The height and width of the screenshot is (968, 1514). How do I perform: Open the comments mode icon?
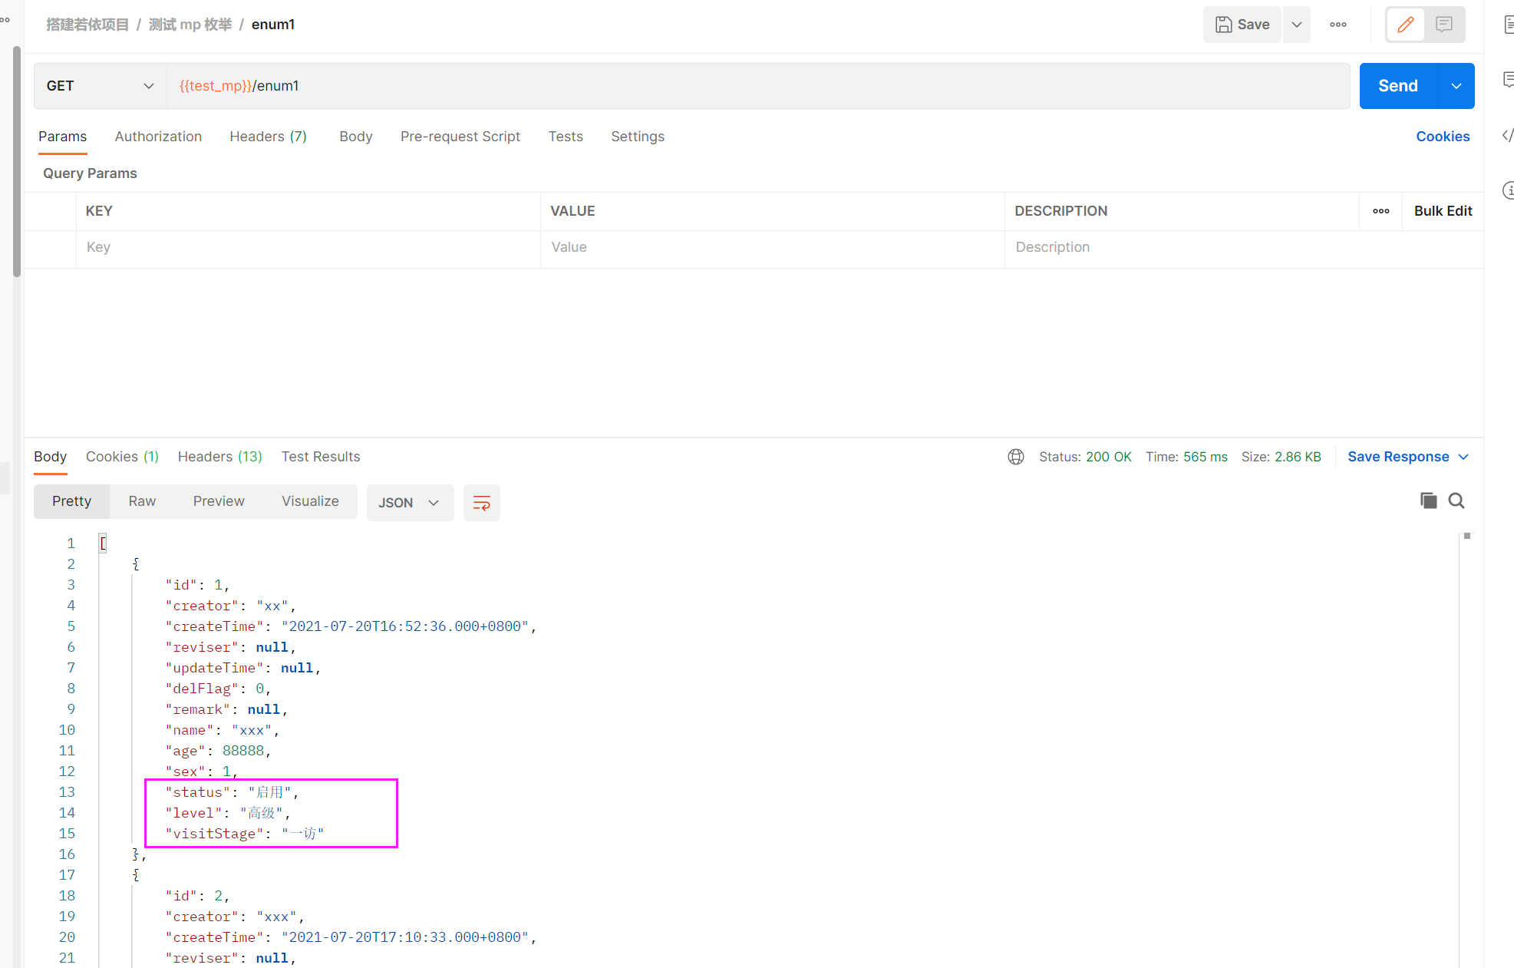(1444, 25)
